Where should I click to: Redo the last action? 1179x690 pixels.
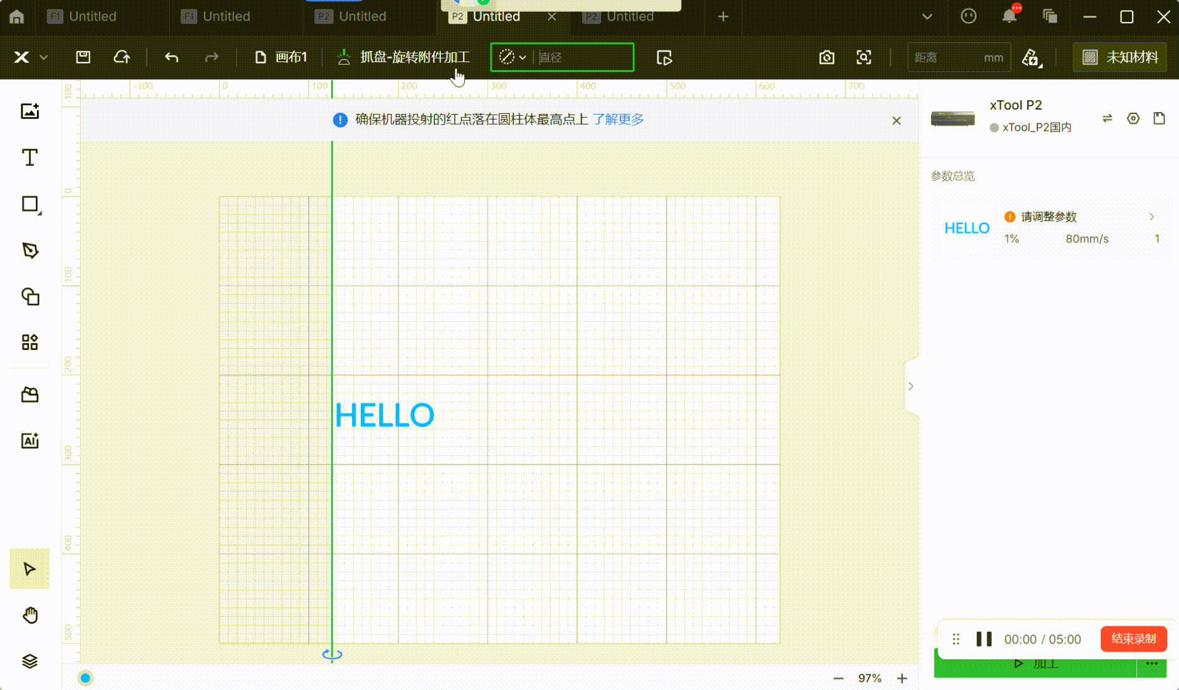pos(212,57)
